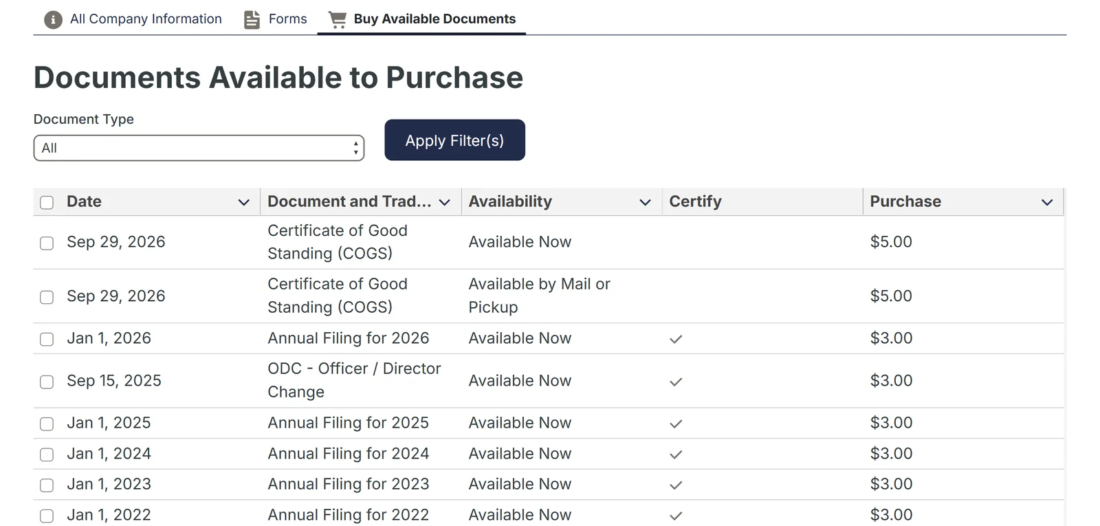The height and width of the screenshot is (526, 1100).
Task: Click certify checkmark for Annual Filing 2022
Action: point(676,516)
